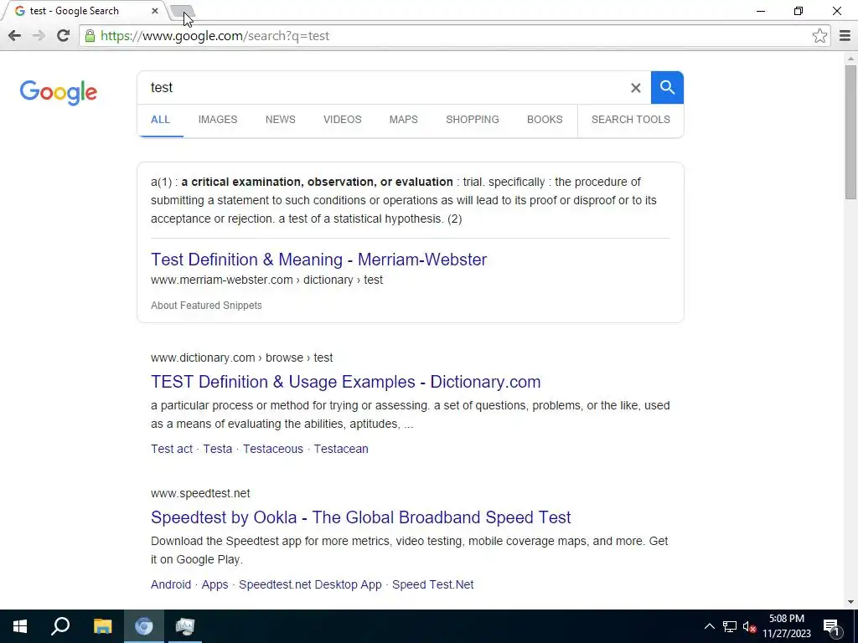
Task: Click the www.speedtest.net URL text
Action: coord(200,493)
